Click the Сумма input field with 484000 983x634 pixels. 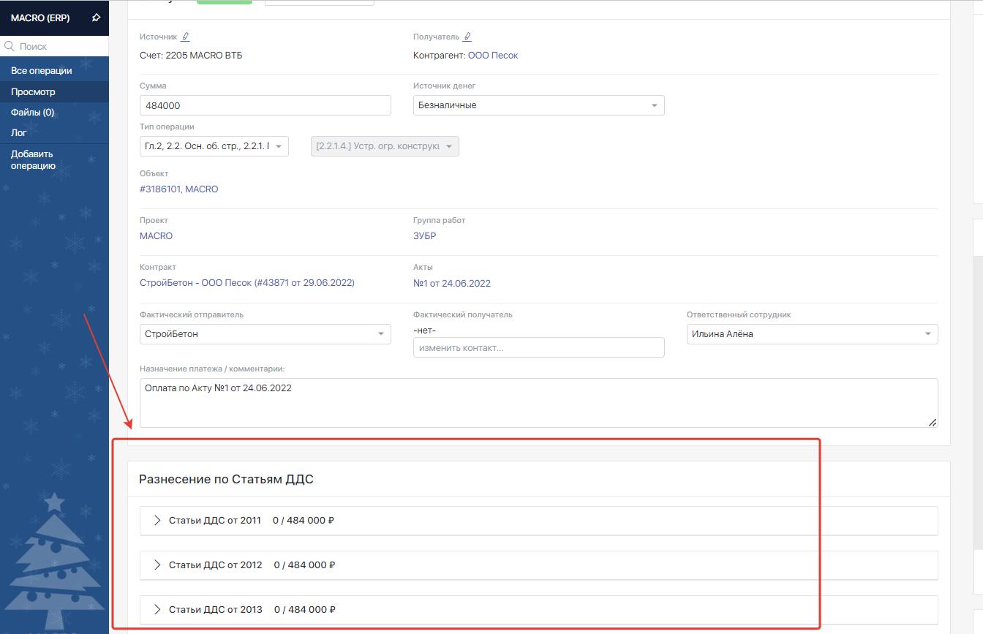click(x=265, y=105)
